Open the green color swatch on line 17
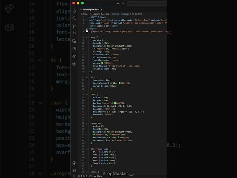237x178 pixels. (102, 63)
